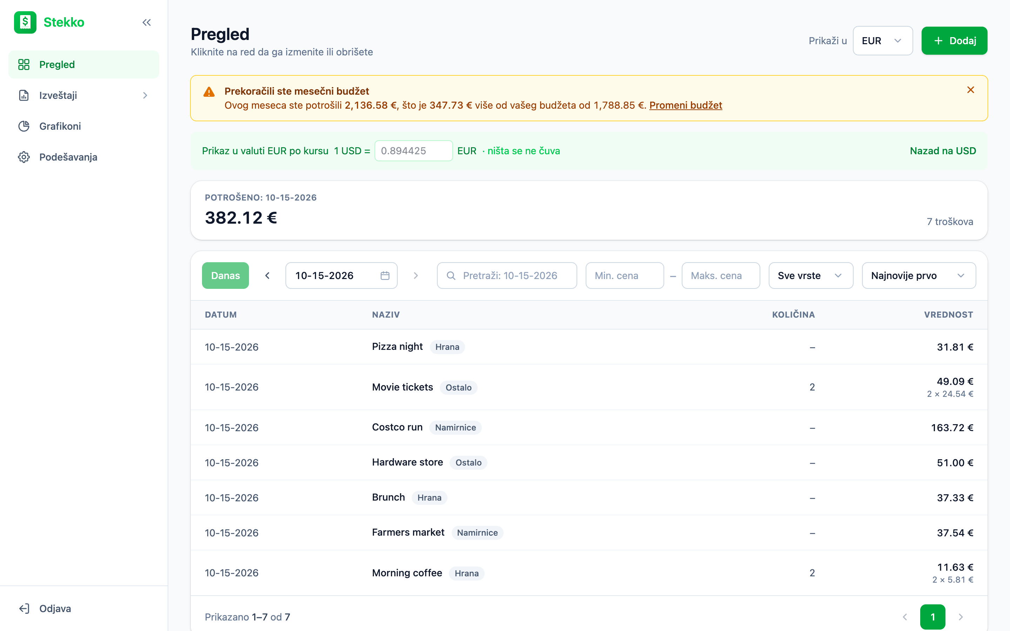Click the Odjava logout icon

tap(24, 609)
